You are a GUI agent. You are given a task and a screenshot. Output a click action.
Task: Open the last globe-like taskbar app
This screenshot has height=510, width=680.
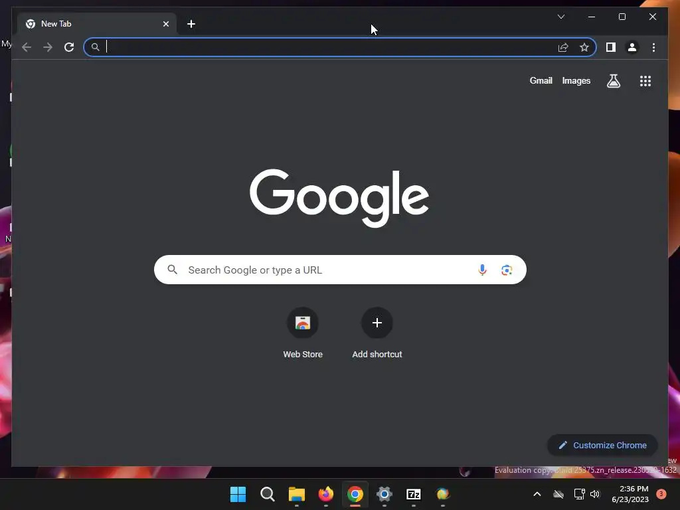point(443,494)
